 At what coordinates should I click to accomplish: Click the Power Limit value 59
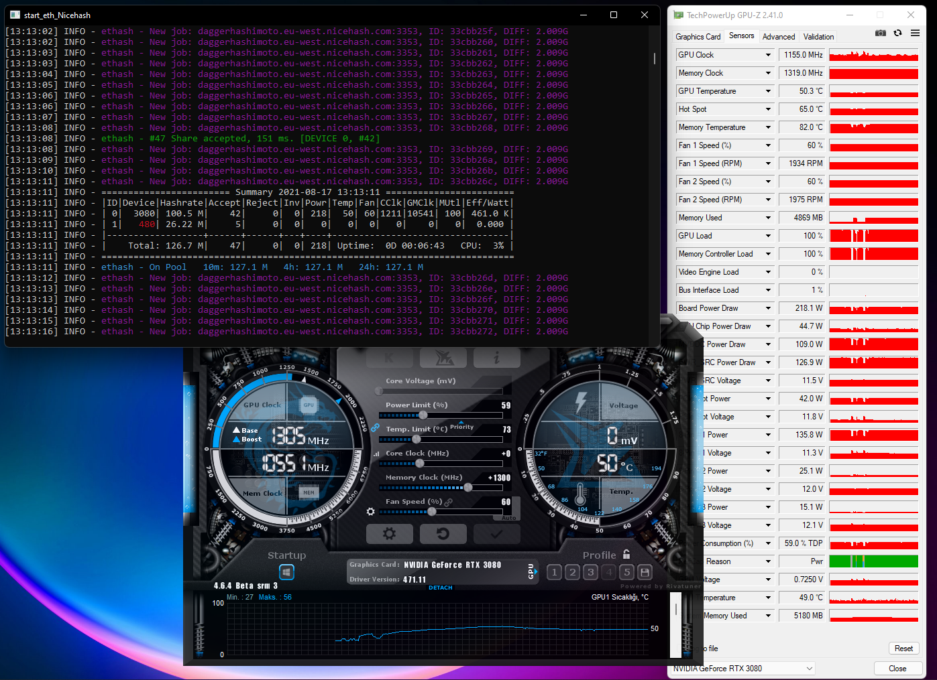[x=506, y=405]
